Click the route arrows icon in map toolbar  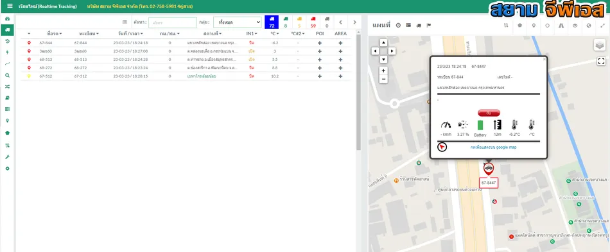(x=506, y=25)
